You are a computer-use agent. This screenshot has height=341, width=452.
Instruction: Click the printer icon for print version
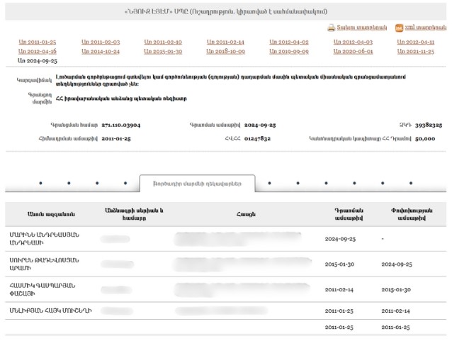click(x=331, y=28)
